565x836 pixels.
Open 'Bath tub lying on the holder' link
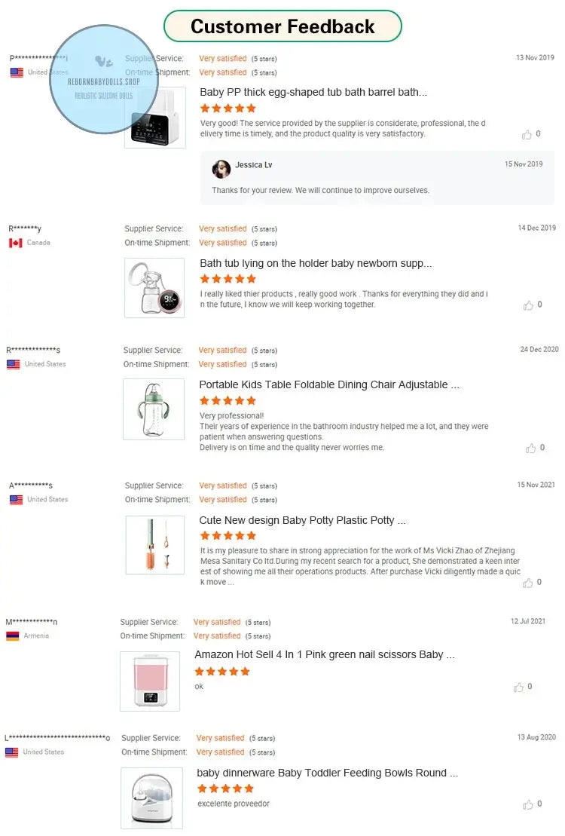pos(316,263)
